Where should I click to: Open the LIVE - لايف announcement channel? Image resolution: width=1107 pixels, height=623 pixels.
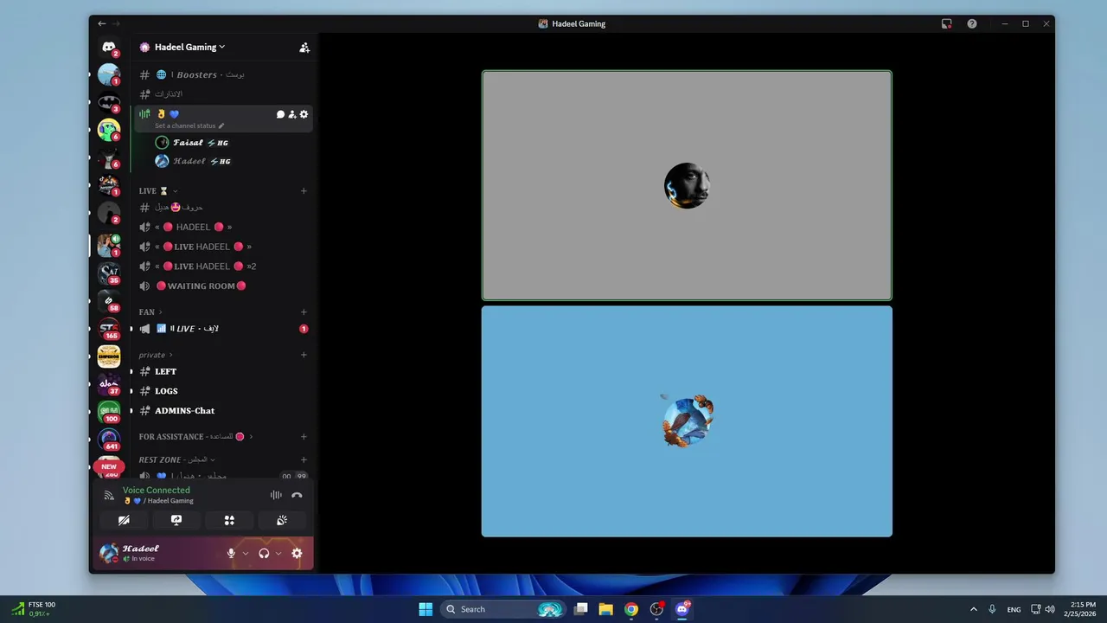222,329
